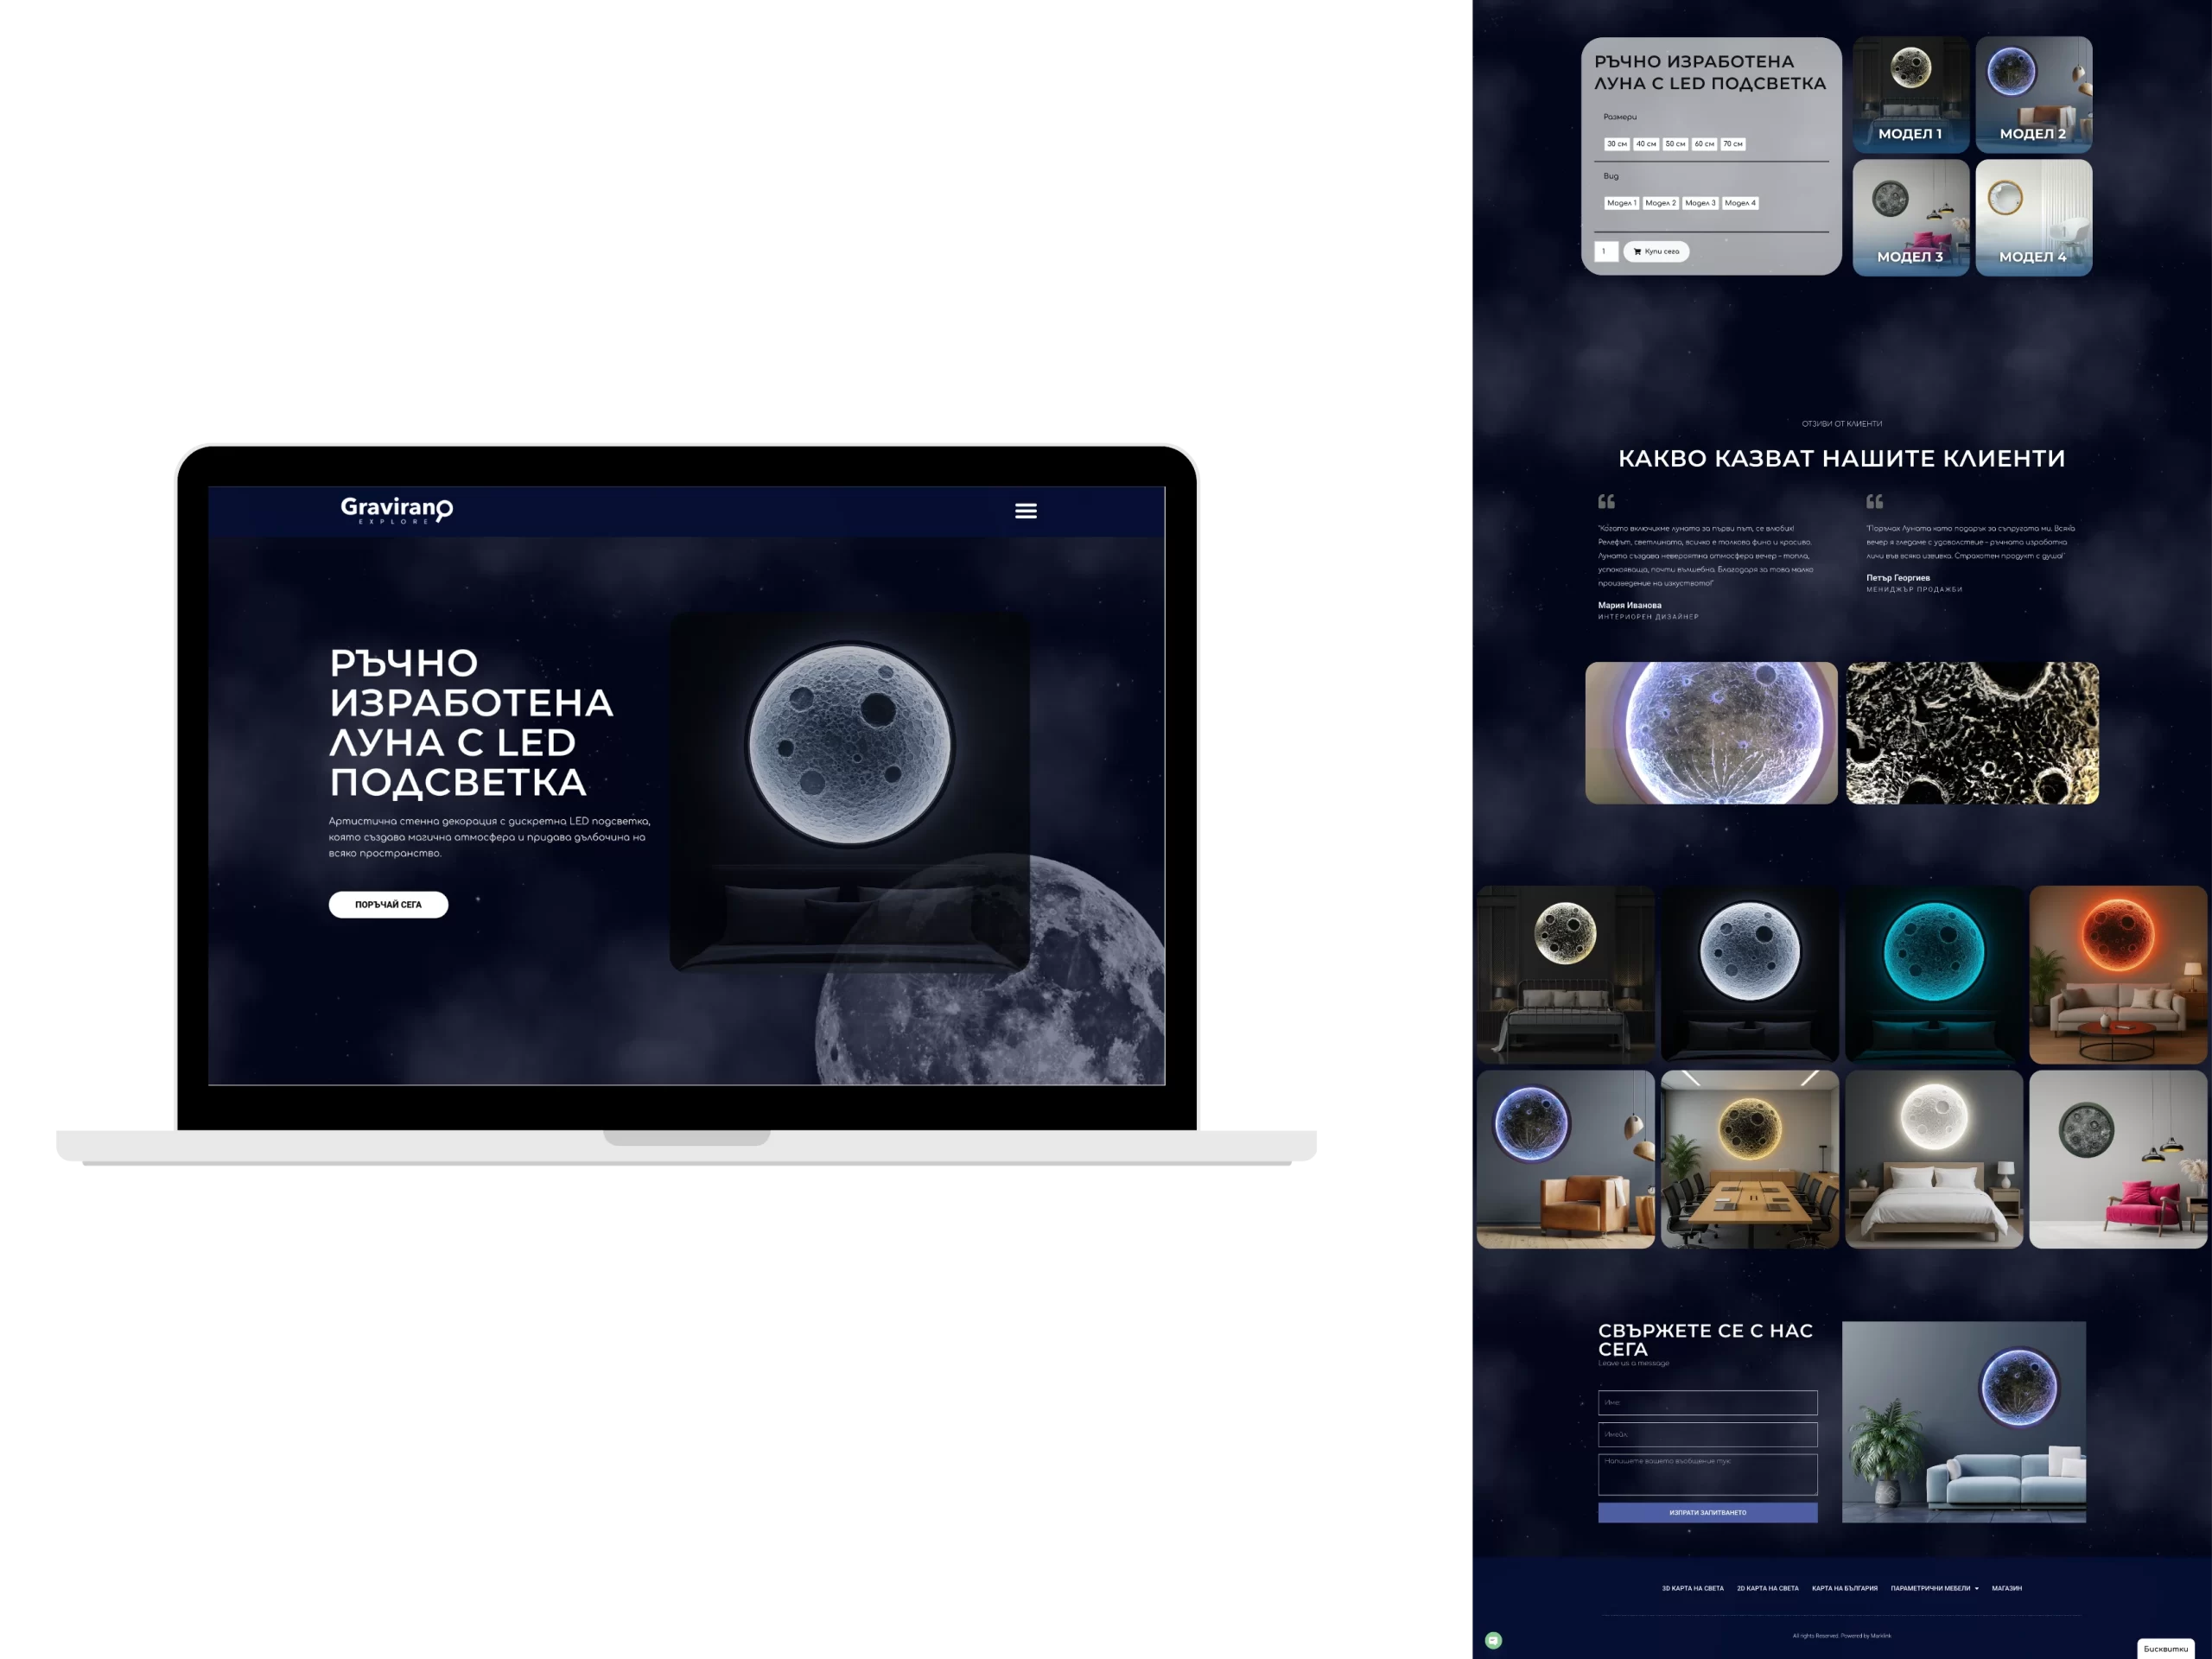This screenshot has height=1659, width=2212.
Task: Open the green chat bubble icon
Action: [1493, 1640]
